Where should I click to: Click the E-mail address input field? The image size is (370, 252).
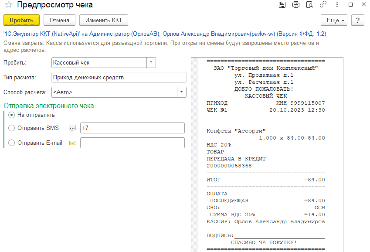(x=132, y=143)
